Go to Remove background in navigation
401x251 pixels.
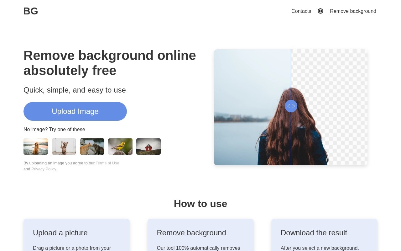[x=353, y=11]
